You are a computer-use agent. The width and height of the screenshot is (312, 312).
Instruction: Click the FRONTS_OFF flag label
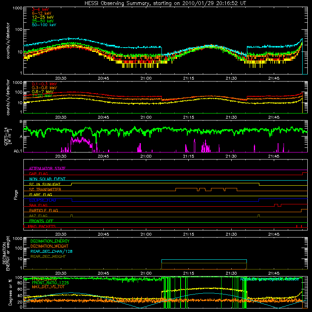pos(41,221)
